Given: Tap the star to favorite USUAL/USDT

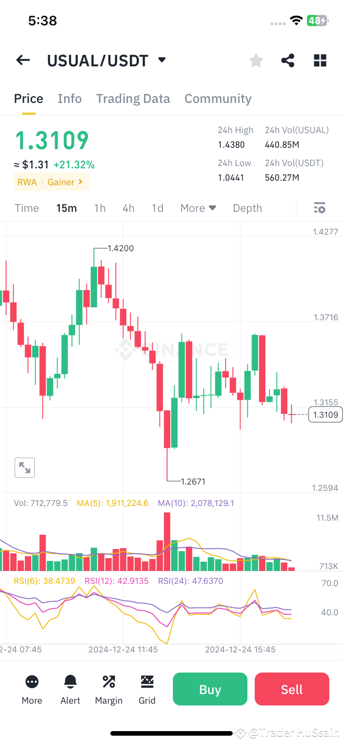Looking at the screenshot, I should 256,60.
